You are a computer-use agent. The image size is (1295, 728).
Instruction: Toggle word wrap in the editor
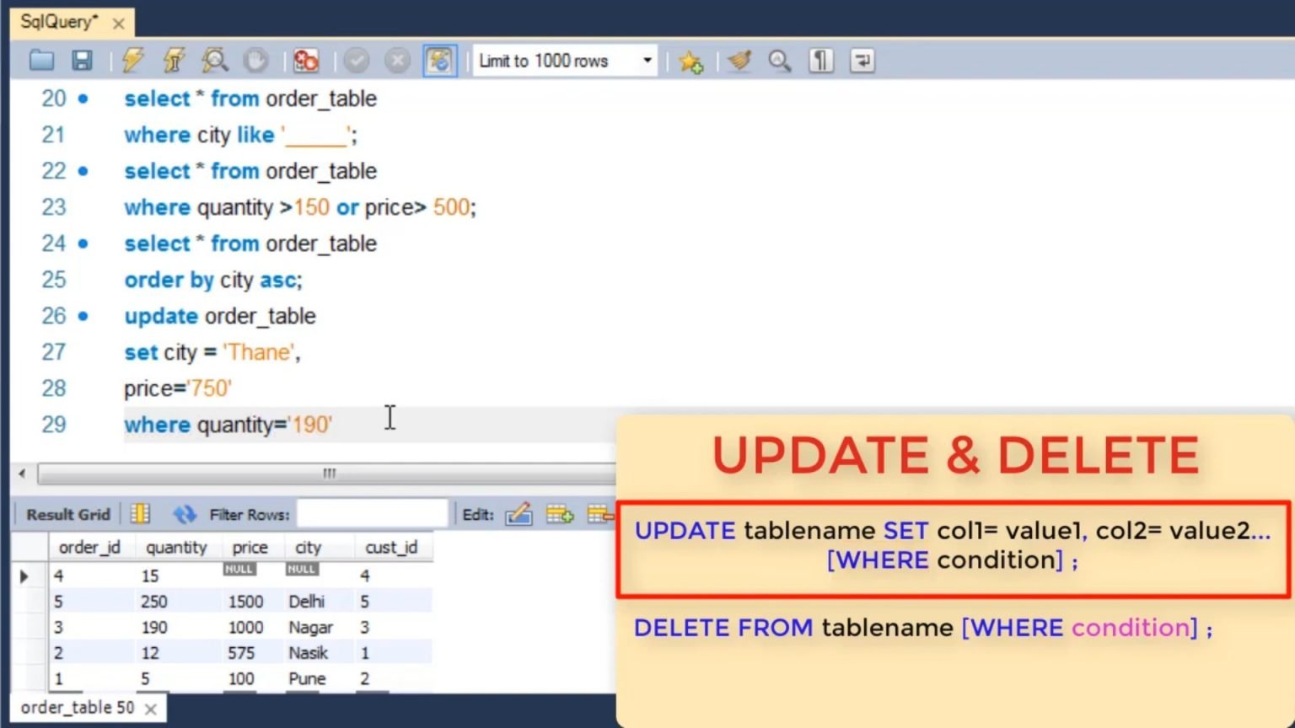[x=861, y=60]
